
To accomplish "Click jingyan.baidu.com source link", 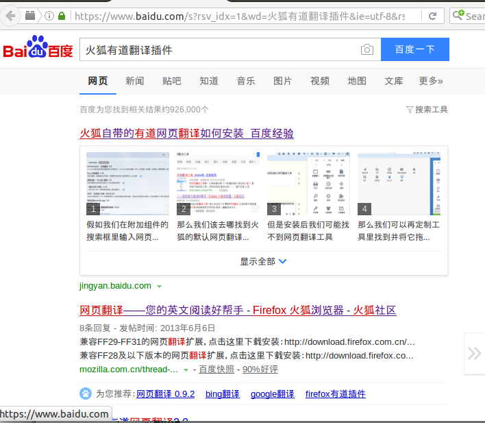I will (115, 286).
